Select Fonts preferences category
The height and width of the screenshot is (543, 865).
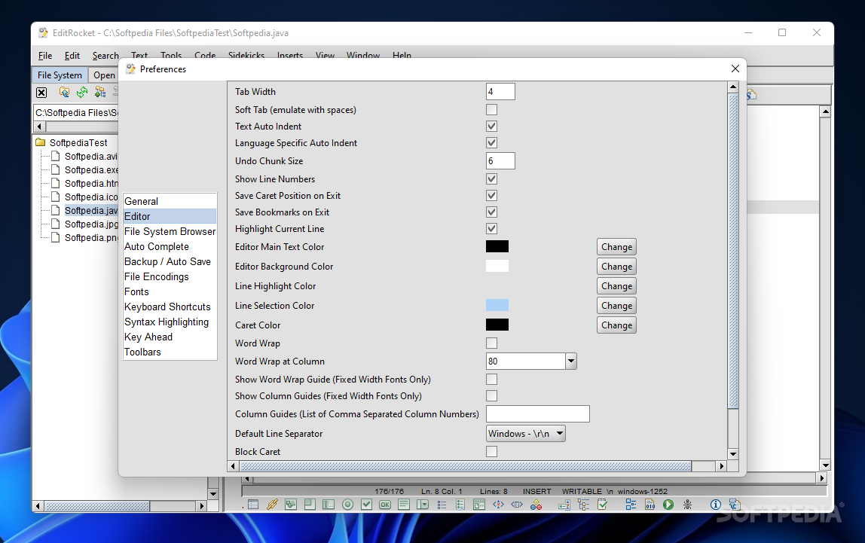click(170, 291)
